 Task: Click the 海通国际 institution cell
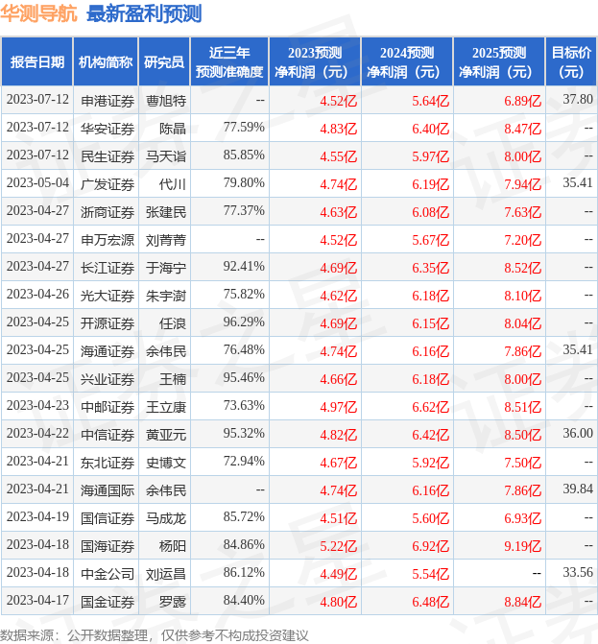[x=108, y=490]
